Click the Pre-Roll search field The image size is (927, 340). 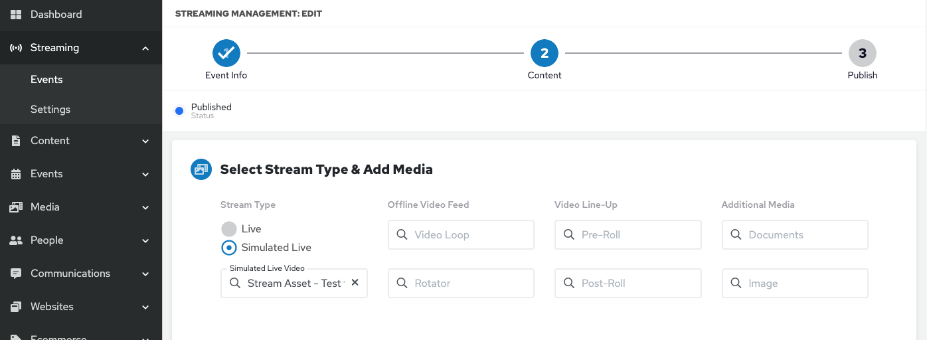tap(628, 235)
